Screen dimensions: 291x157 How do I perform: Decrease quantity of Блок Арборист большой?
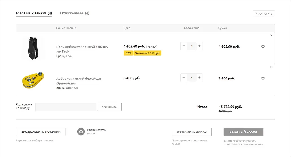point(184,46)
